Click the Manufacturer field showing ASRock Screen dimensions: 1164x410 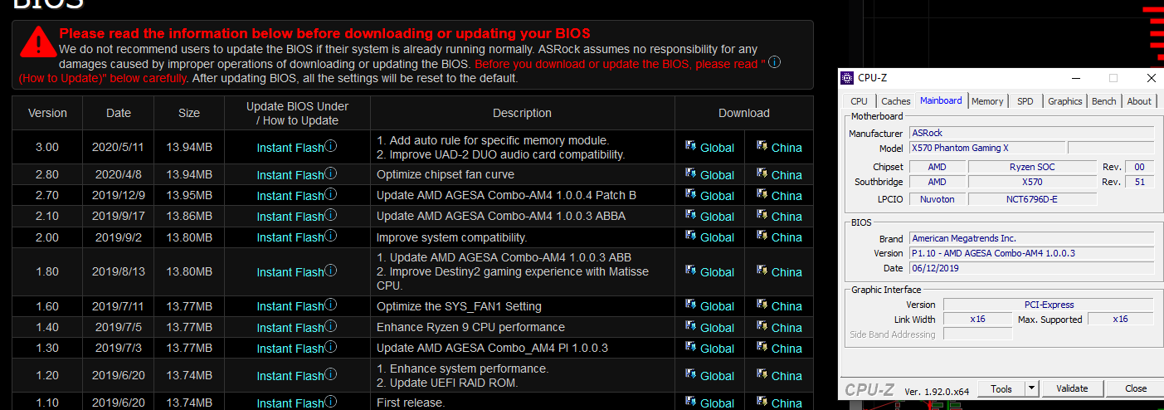pyautogui.click(x=1031, y=133)
